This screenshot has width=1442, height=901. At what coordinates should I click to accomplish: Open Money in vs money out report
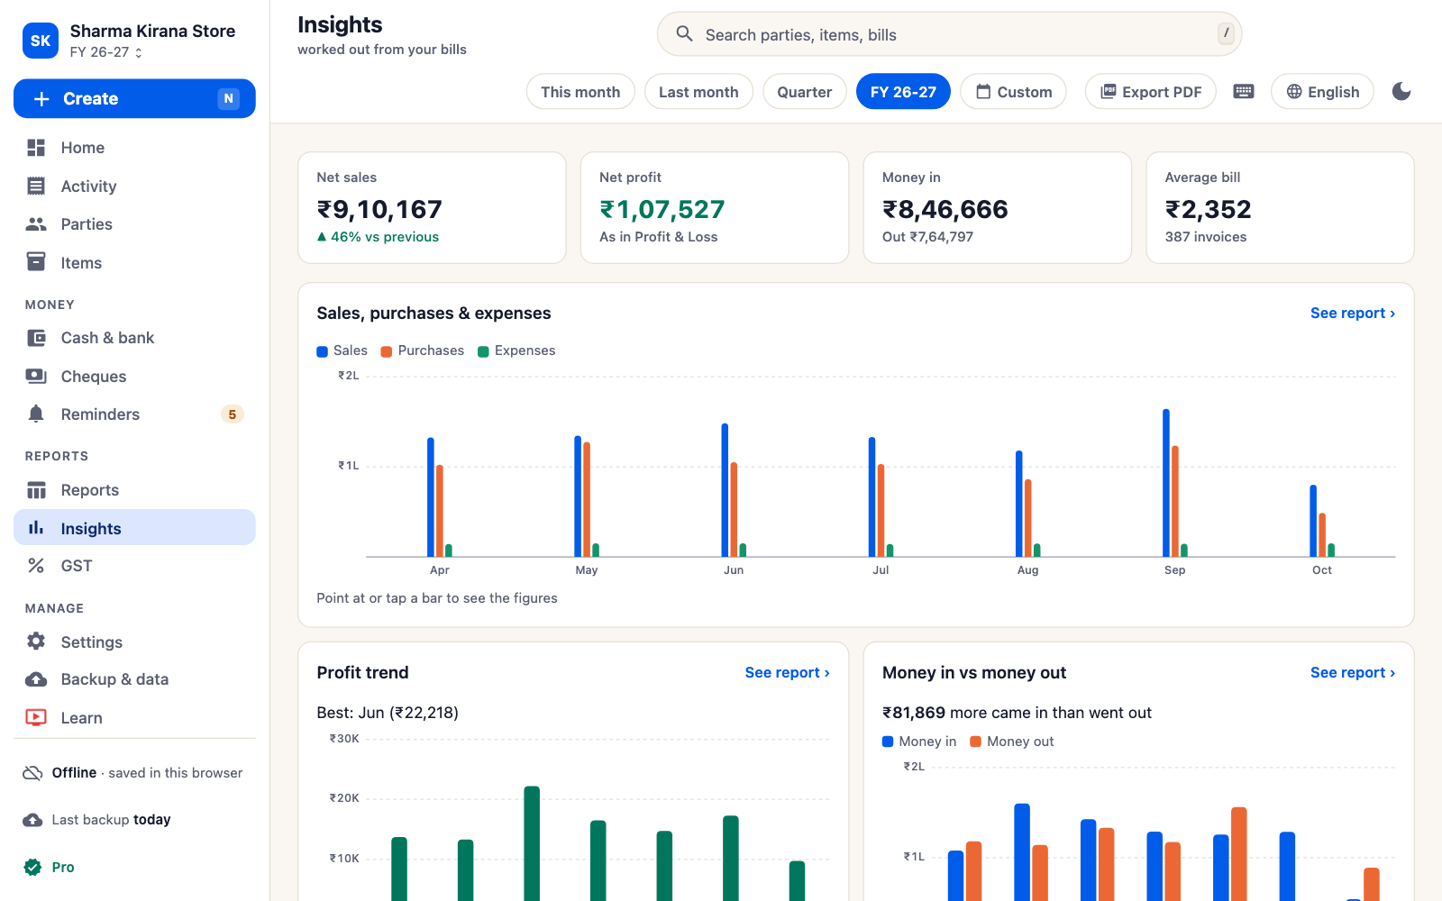1352,672
